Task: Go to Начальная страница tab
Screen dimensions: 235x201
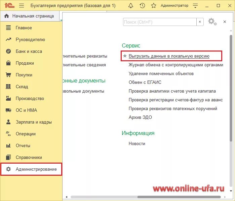Action: 30,16
